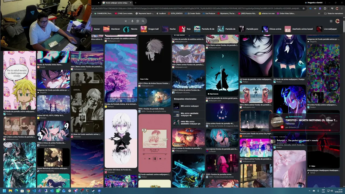Viewport: 345px width, 194px height.
Task: Select the Naruto filter chip
Action: [x=131, y=29]
